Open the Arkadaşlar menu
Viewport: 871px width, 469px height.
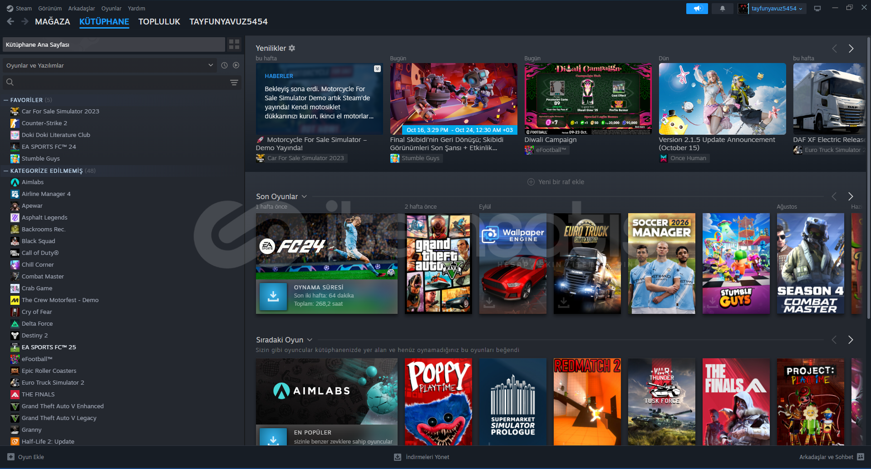coord(82,8)
